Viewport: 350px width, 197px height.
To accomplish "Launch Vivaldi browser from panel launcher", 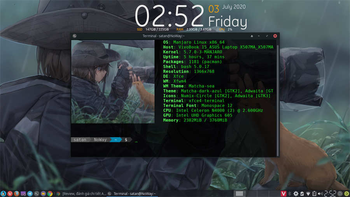I will pos(10,193).
